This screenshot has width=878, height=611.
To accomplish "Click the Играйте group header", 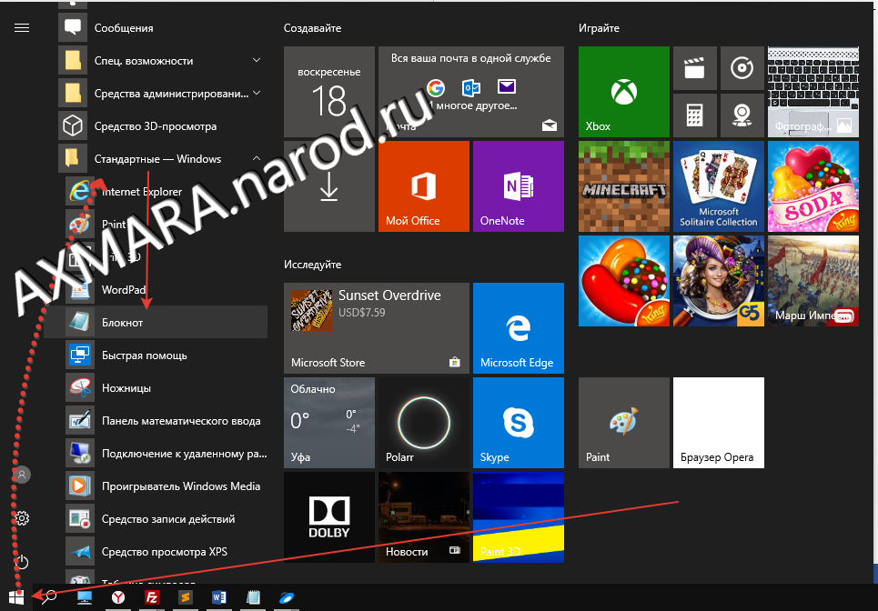I will [600, 28].
